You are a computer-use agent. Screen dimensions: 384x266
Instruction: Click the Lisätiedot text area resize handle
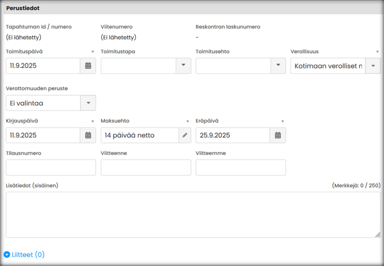tap(377, 234)
